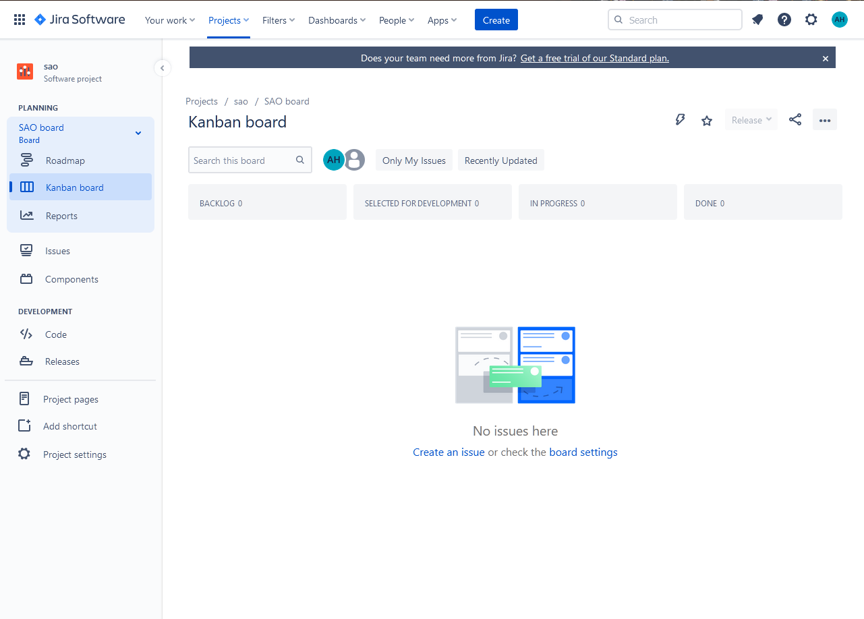This screenshot has height=619, width=864.
Task: Open the Atlassian app switcher grid icon
Action: 18,19
